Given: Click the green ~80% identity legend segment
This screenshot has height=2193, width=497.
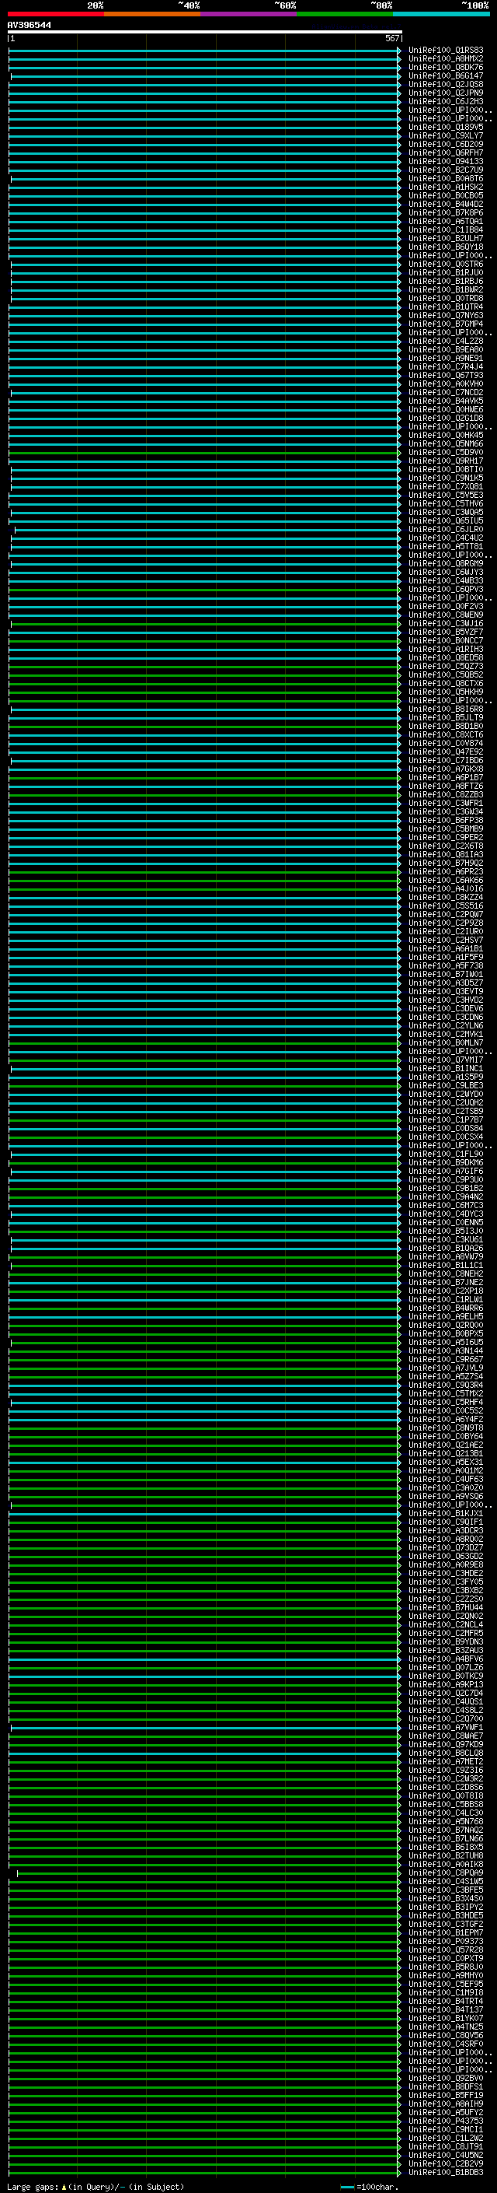Looking at the screenshot, I should (344, 14).
